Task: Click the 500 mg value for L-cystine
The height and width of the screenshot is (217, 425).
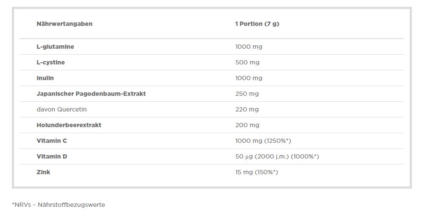Action: pos(247,62)
